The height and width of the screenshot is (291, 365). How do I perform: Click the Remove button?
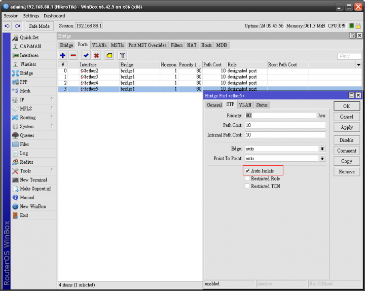click(347, 171)
